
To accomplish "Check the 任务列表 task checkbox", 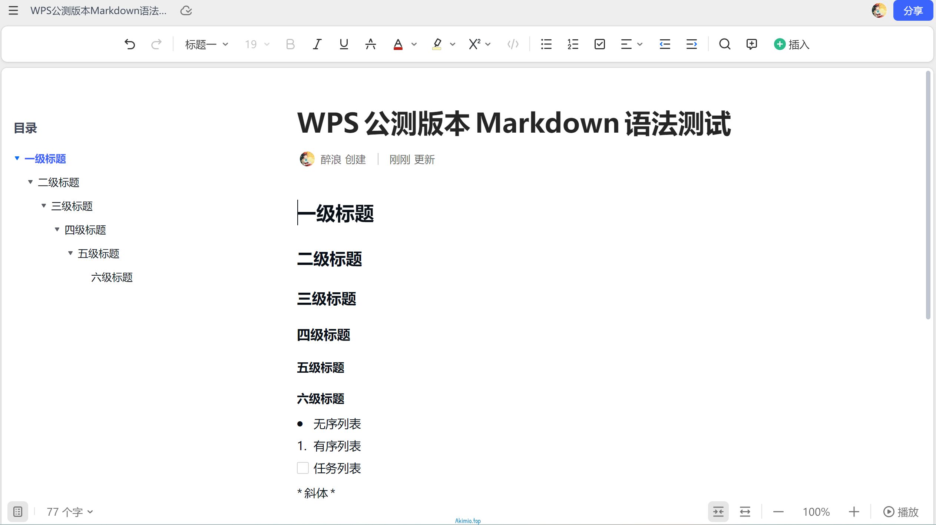I will tap(303, 468).
